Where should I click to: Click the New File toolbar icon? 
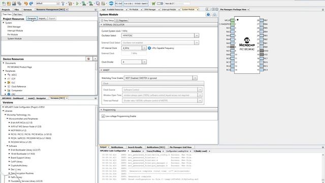tap(4, 4)
